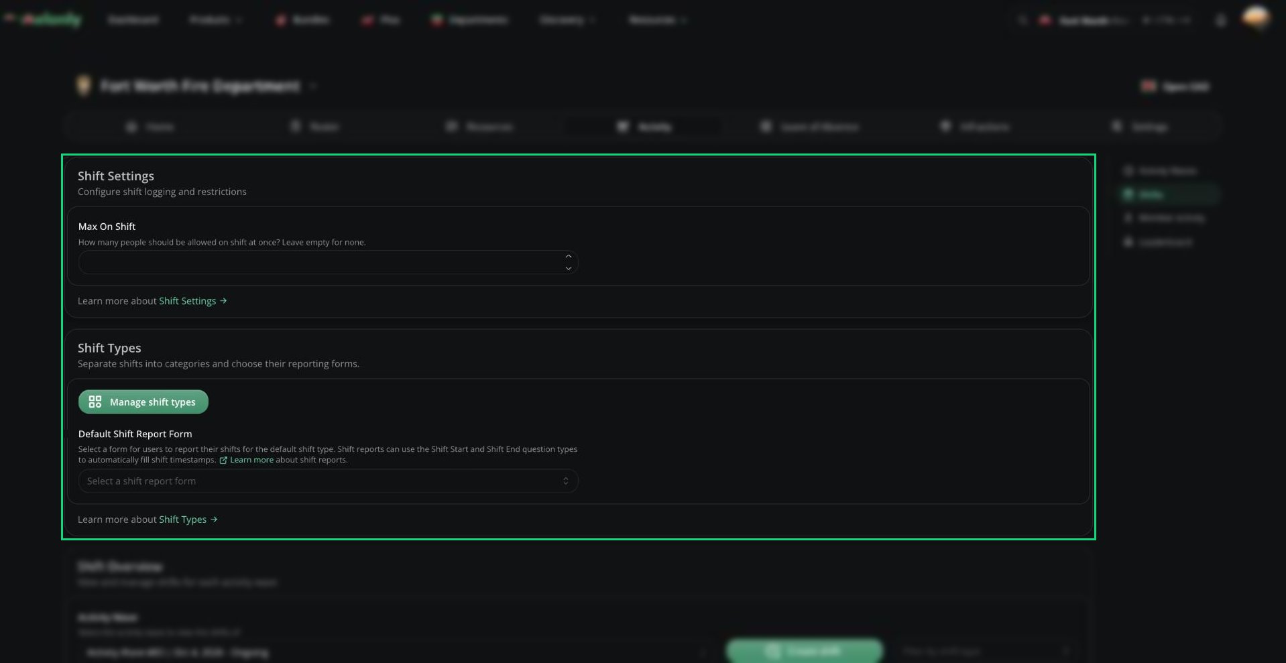
Task: Open the Select a shift report form dropdown
Action: point(328,481)
